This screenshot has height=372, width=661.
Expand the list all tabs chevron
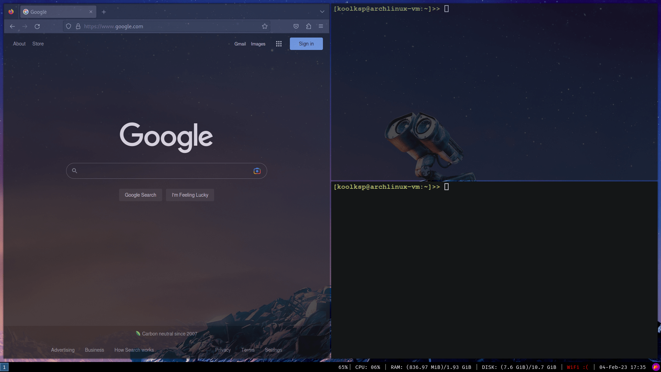(x=322, y=12)
